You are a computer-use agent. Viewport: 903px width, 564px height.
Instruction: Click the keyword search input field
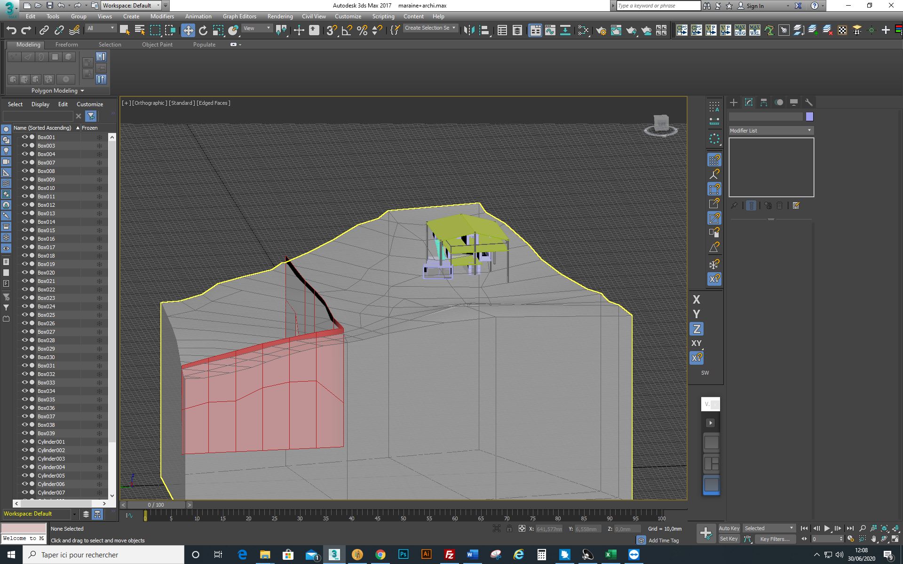(658, 6)
